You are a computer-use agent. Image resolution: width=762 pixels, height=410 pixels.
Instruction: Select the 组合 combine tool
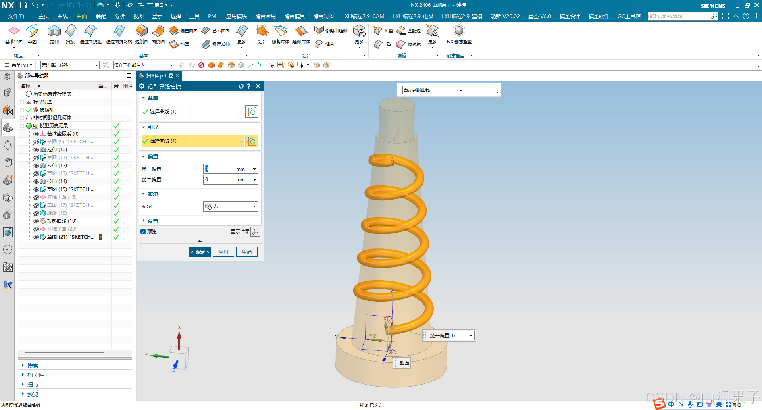(262, 34)
